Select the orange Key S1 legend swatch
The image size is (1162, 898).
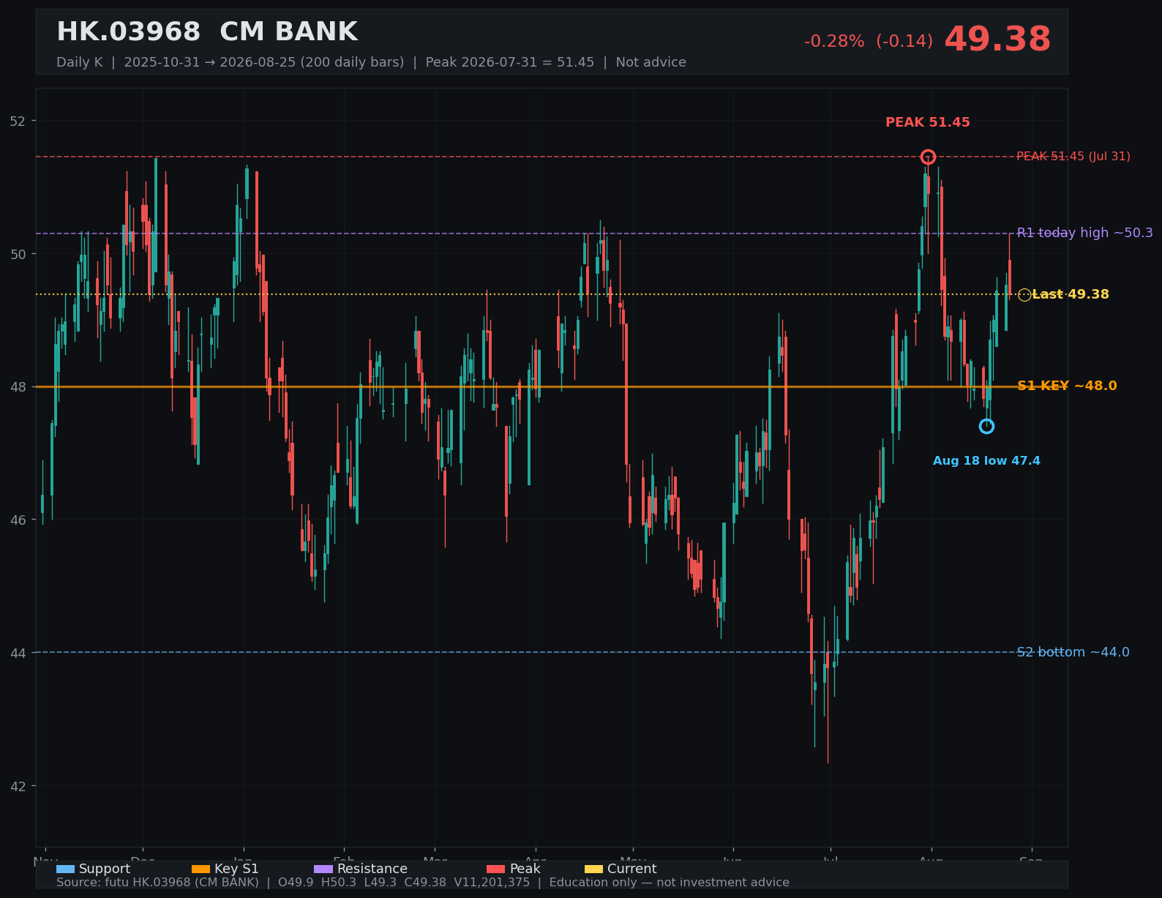(x=200, y=869)
